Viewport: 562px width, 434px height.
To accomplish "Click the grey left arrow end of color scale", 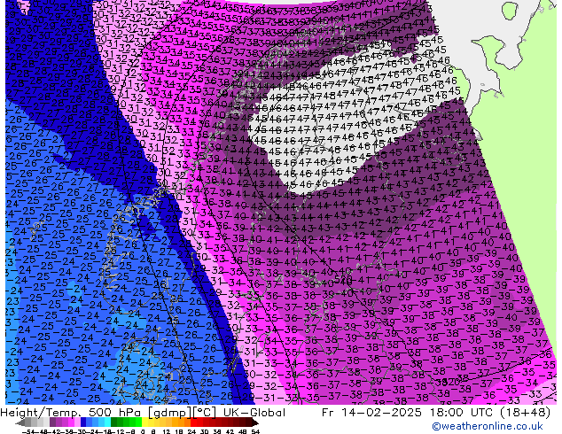I will [20, 422].
